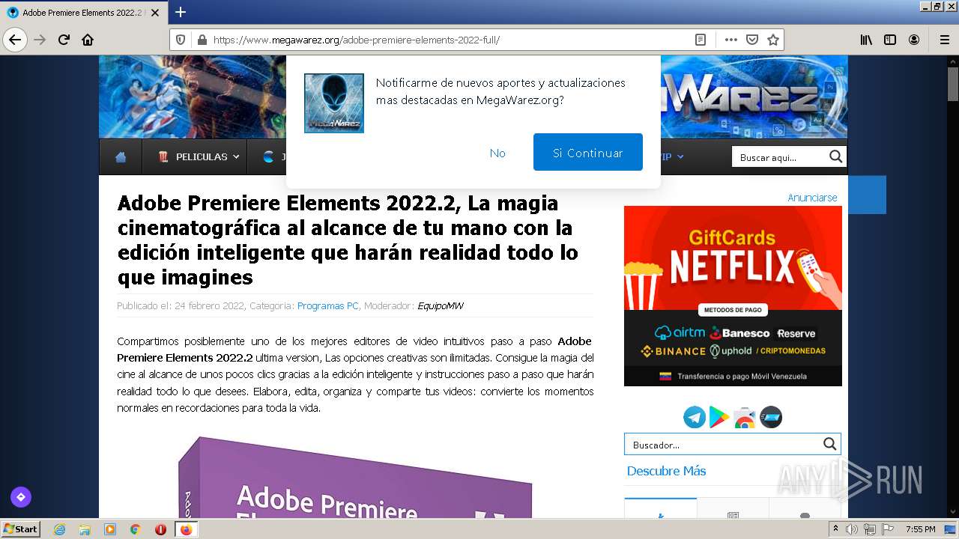The height and width of the screenshot is (539, 959).
Task: Expand the PELICULAS menu
Action: point(199,157)
